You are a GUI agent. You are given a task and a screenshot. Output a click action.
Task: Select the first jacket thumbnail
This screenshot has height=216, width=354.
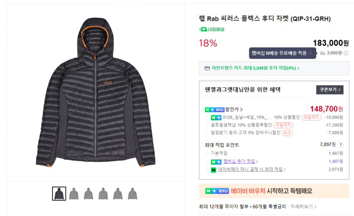tap(59, 194)
